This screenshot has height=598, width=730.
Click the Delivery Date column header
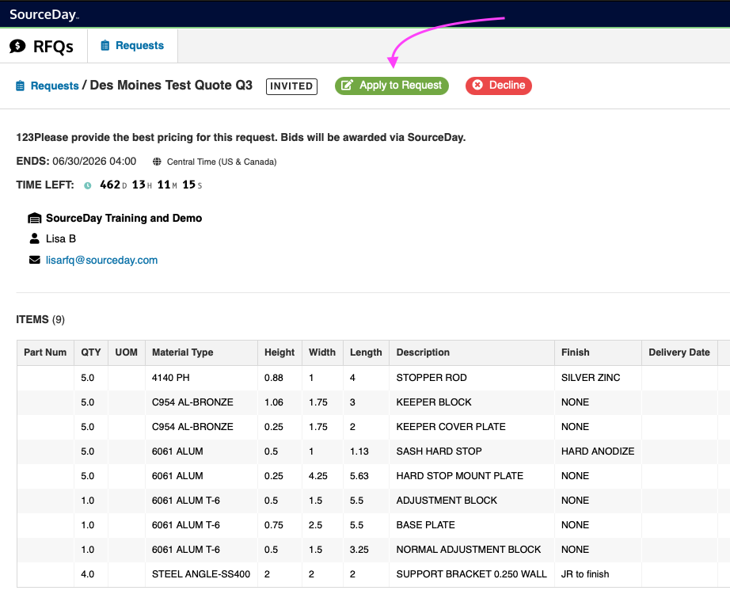(x=679, y=352)
